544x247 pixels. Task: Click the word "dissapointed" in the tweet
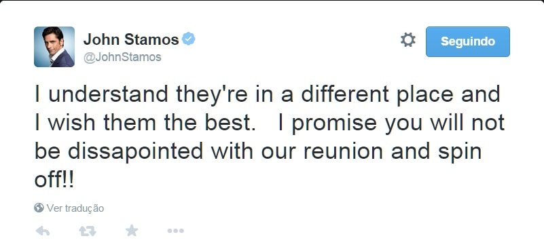135,151
